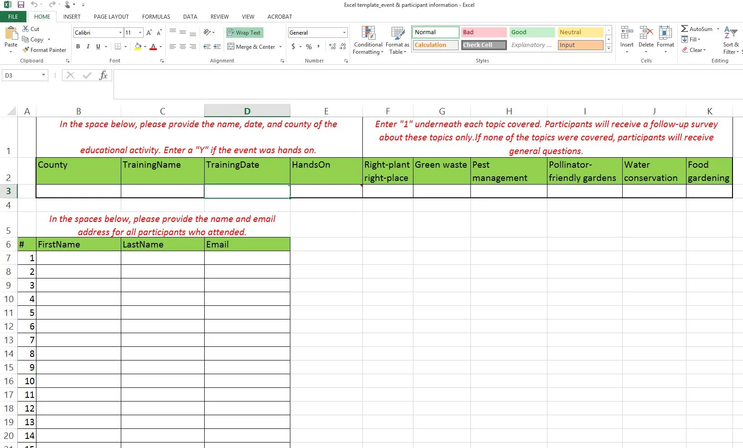The height and width of the screenshot is (448, 743).
Task: Enable Wrap Text
Action: point(244,32)
